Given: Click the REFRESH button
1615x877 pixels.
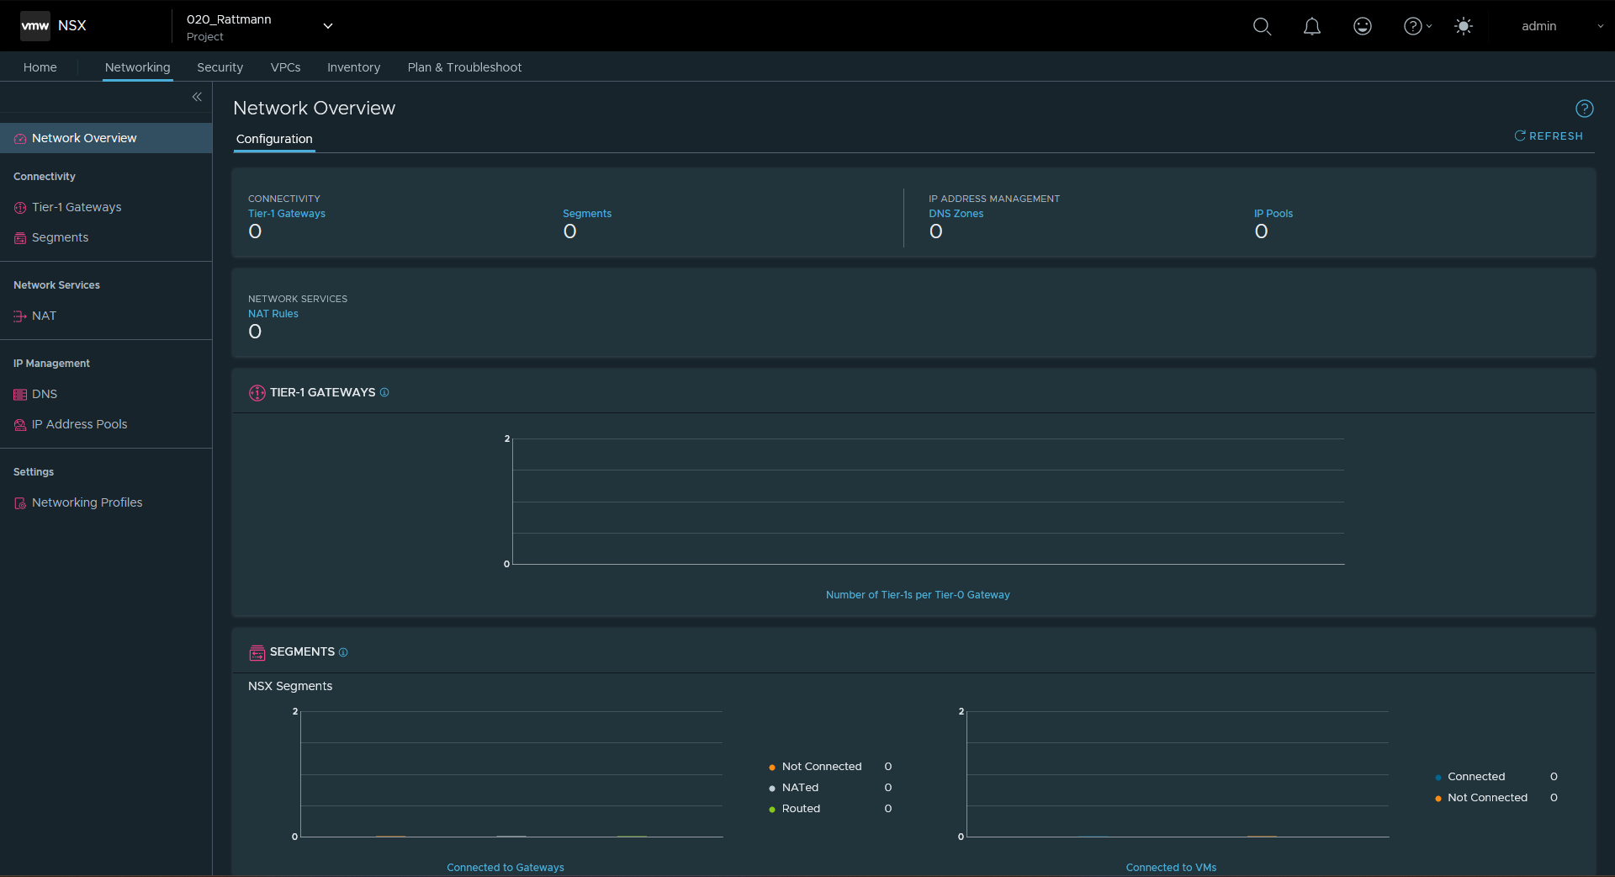Looking at the screenshot, I should (x=1549, y=136).
